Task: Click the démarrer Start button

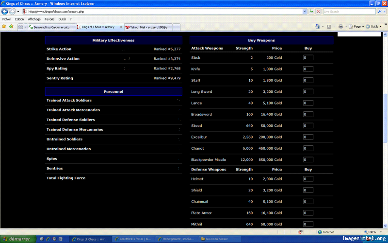Action: pos(18,239)
